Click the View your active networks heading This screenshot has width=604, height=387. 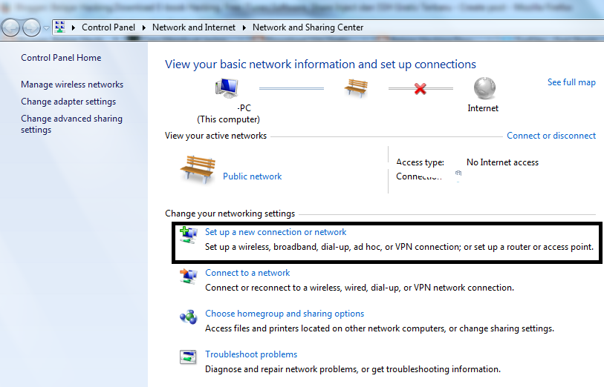[215, 136]
